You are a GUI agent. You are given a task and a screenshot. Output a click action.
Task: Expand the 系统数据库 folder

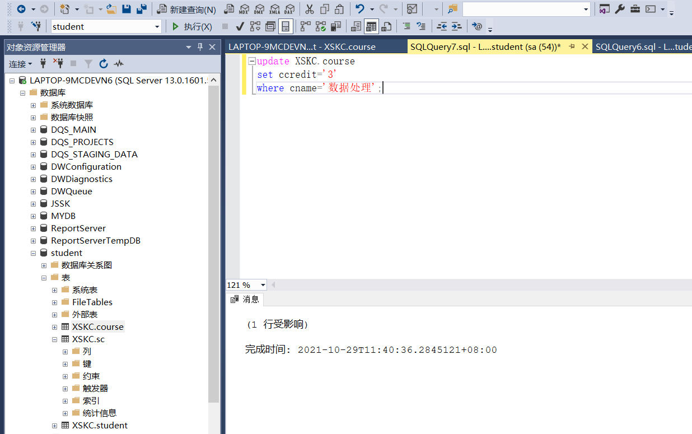[34, 105]
